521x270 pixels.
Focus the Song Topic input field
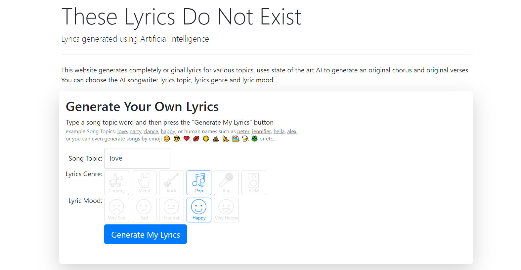tap(137, 158)
